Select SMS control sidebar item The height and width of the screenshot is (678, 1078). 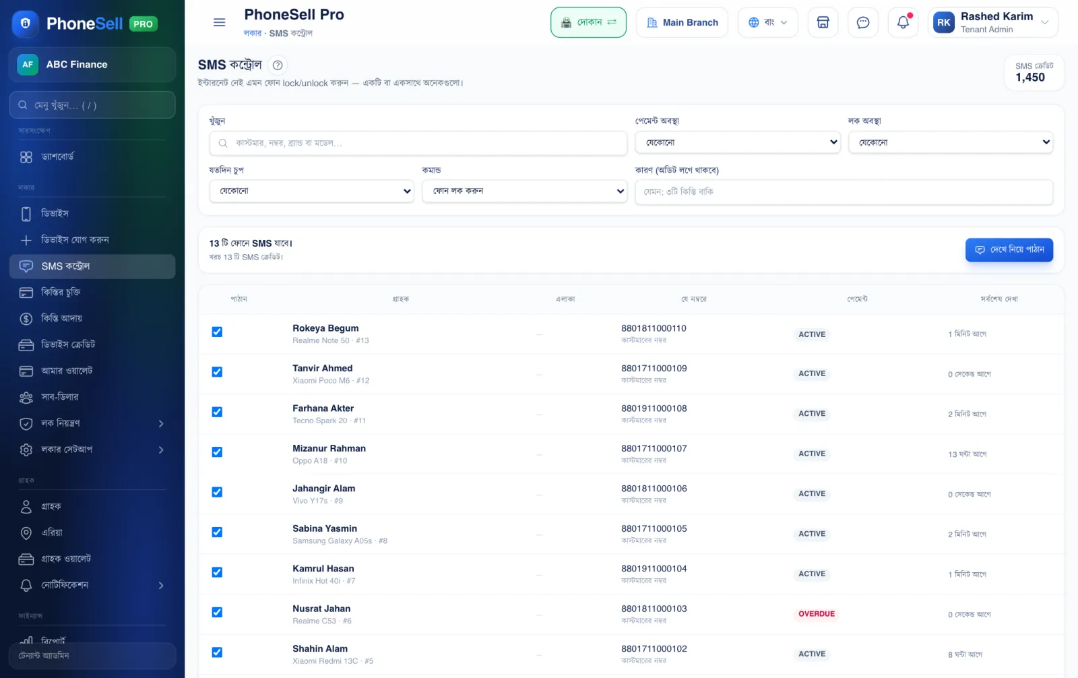tap(92, 266)
